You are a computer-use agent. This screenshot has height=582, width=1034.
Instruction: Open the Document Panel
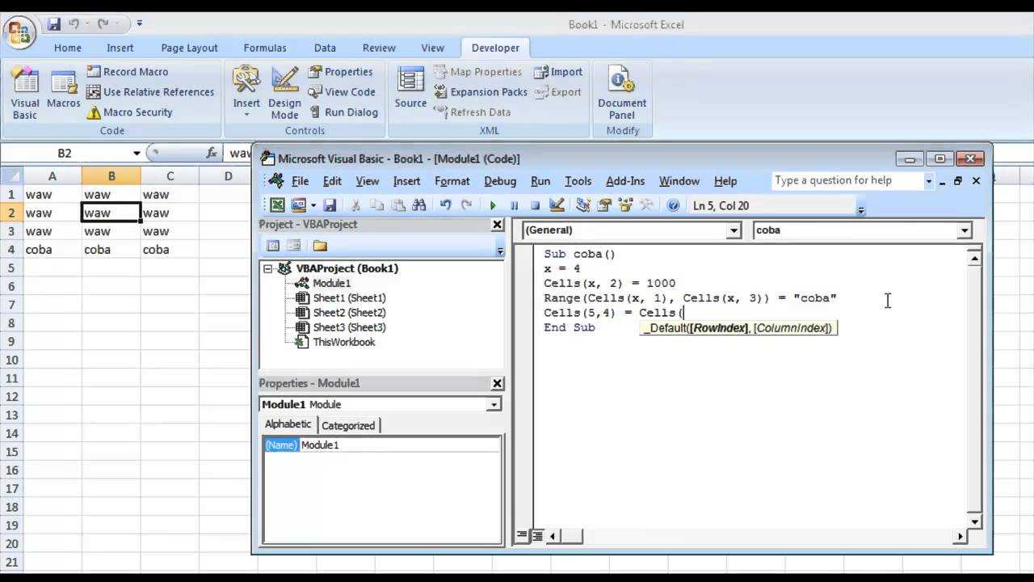(x=622, y=93)
